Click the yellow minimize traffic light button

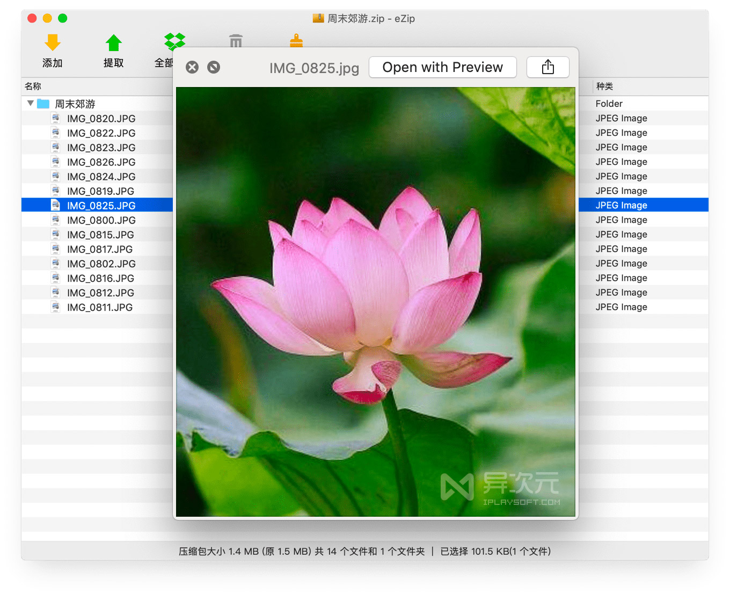(47, 18)
